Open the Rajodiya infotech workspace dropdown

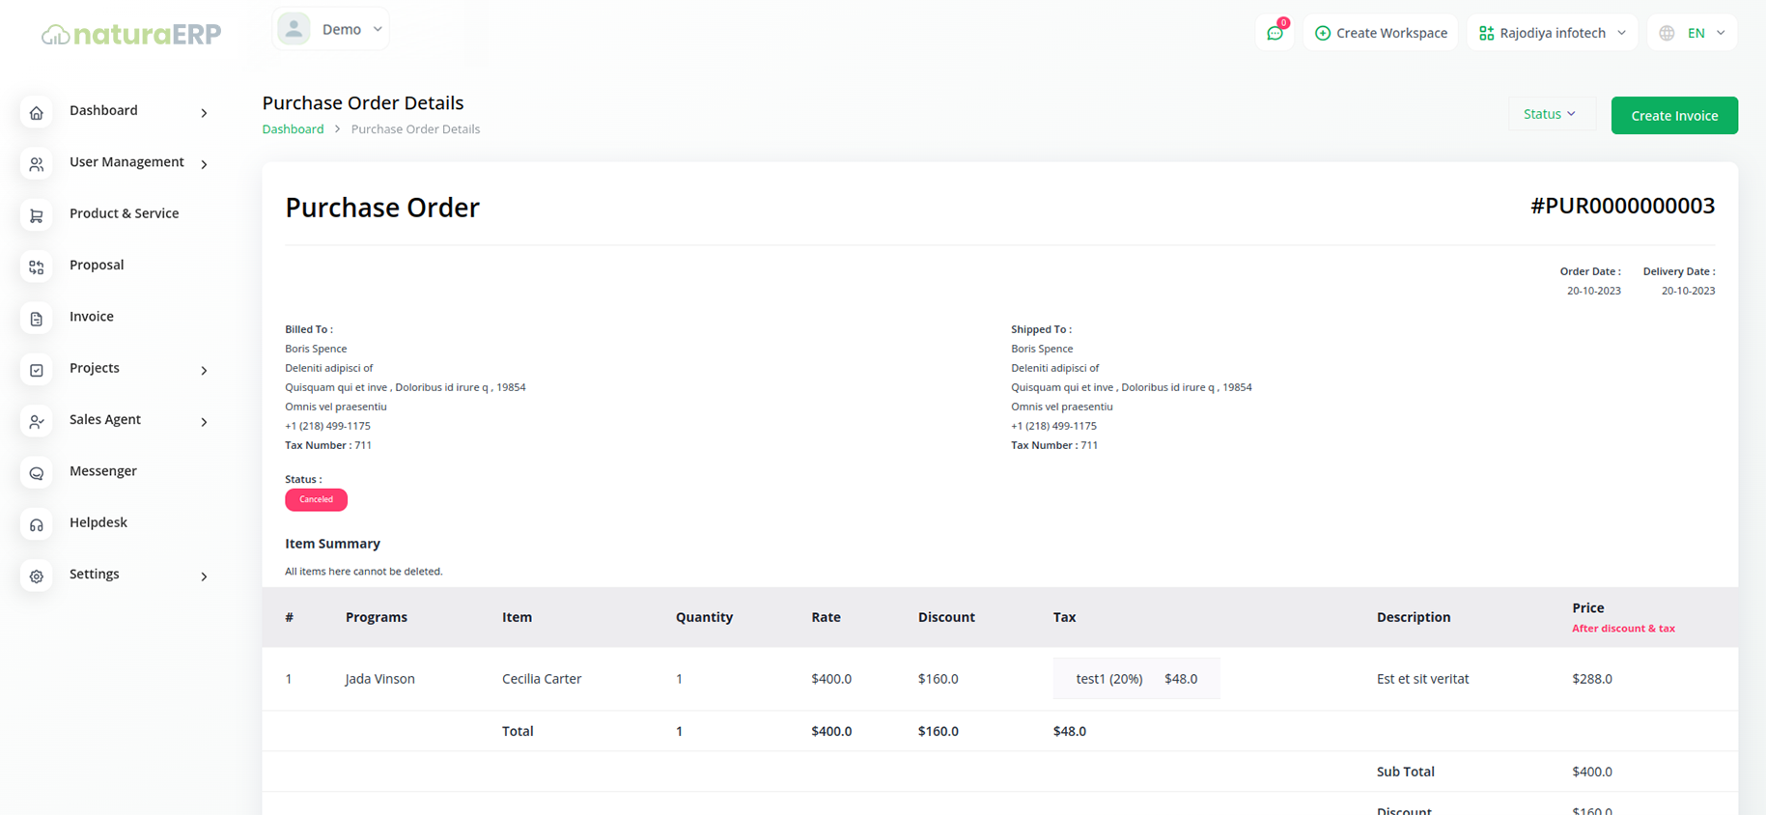tap(1552, 33)
